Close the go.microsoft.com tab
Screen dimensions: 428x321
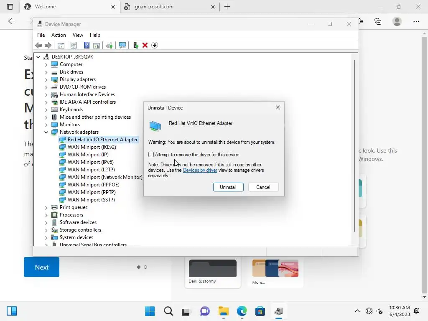(213, 7)
